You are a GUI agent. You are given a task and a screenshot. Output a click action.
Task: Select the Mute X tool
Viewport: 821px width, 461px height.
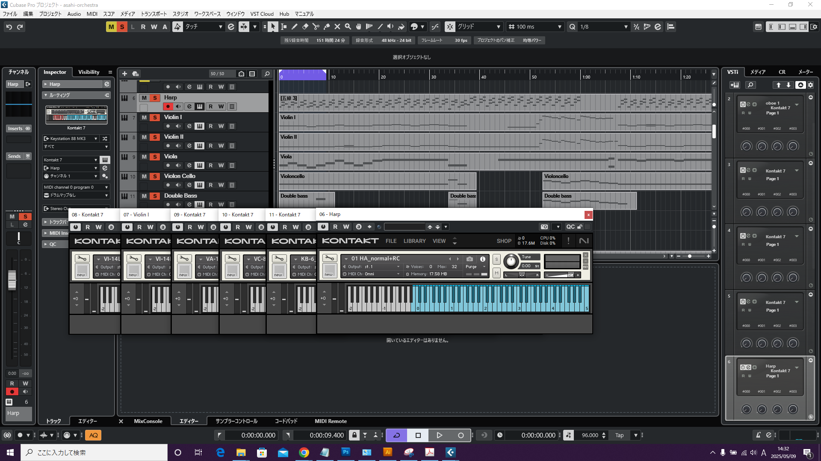337,27
